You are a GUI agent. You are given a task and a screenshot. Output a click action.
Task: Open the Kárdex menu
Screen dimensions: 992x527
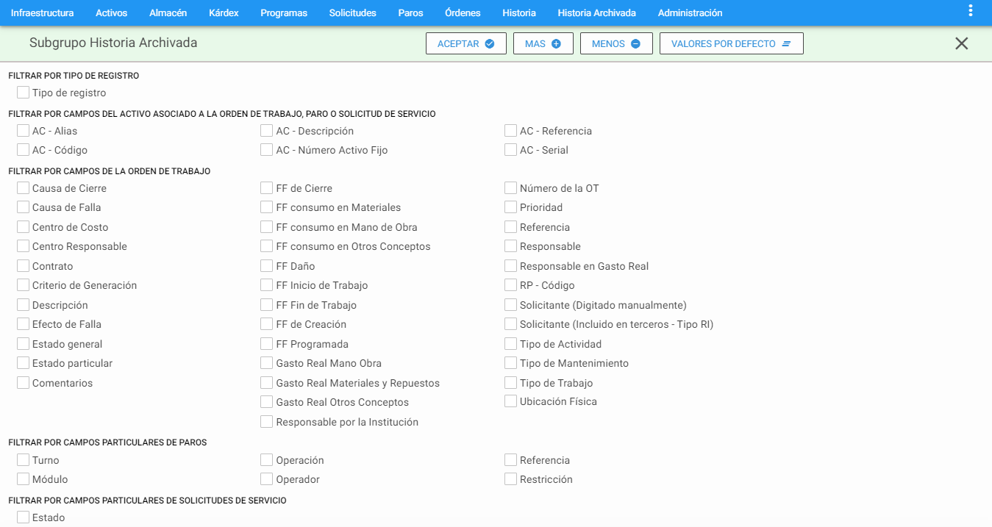224,12
